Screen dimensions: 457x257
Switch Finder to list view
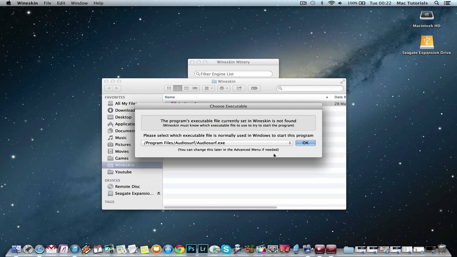tap(177, 88)
